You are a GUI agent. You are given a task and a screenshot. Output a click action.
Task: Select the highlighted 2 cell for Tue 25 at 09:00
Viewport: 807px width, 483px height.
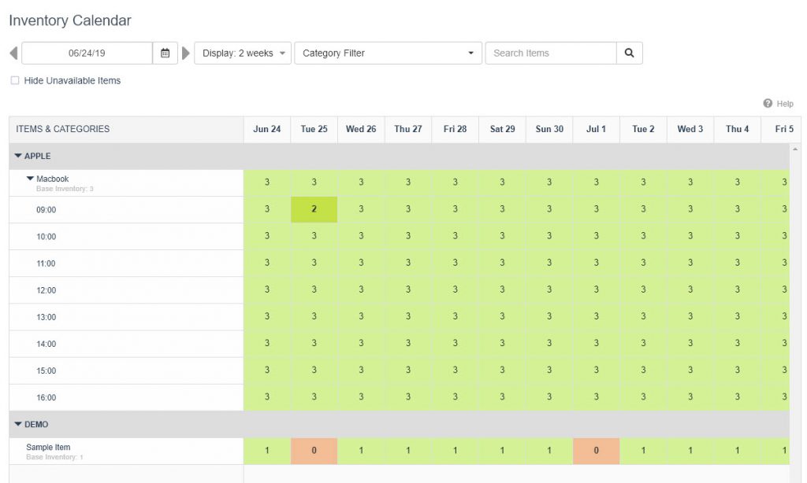314,209
